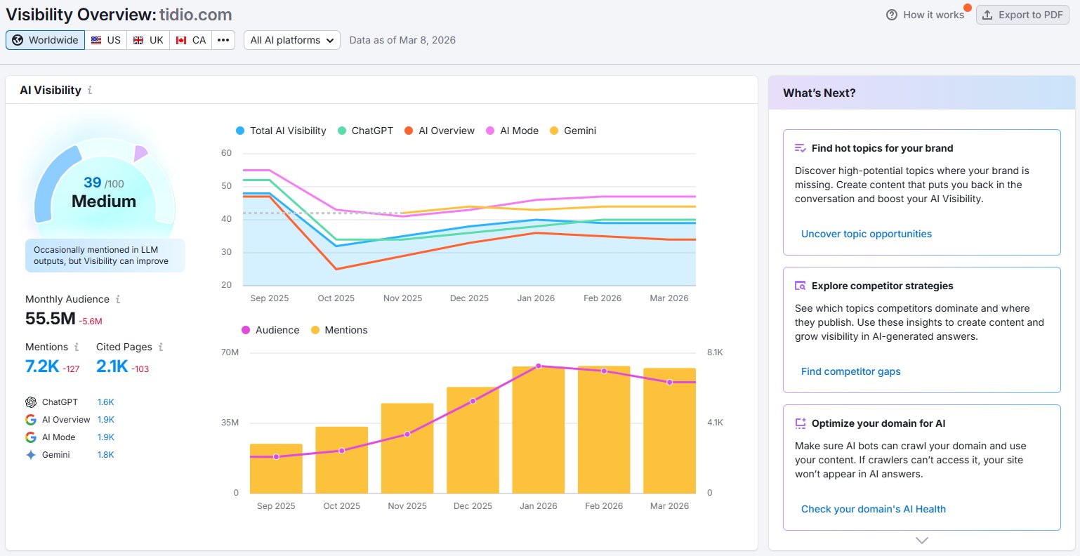Switch to the CA region tab
Screen dimensions: 1080x556
pos(191,40)
